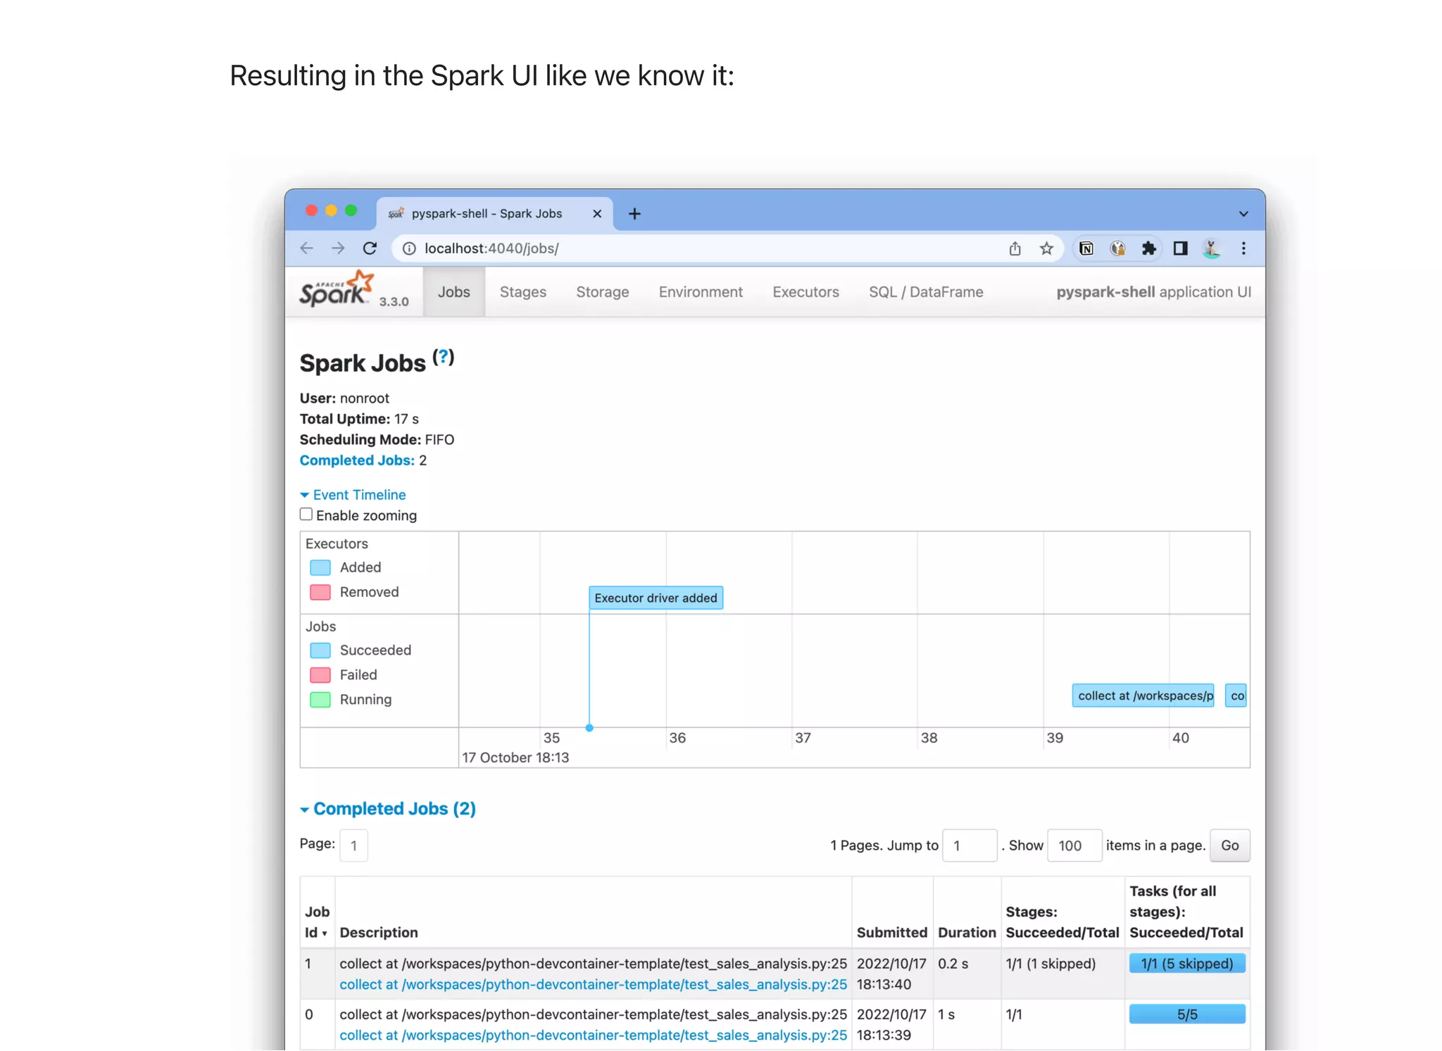The height and width of the screenshot is (1051, 1442).
Task: Click the browser reload icon
Action: pos(370,248)
